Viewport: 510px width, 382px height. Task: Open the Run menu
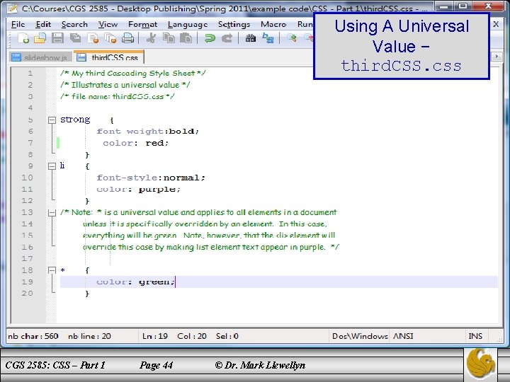click(x=305, y=24)
